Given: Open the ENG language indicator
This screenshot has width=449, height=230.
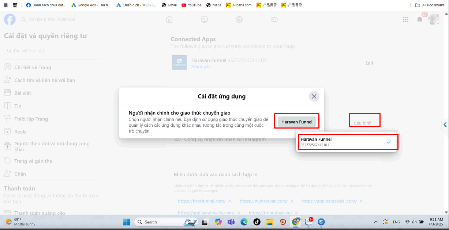Looking at the screenshot, I should pyautogui.click(x=396, y=222).
